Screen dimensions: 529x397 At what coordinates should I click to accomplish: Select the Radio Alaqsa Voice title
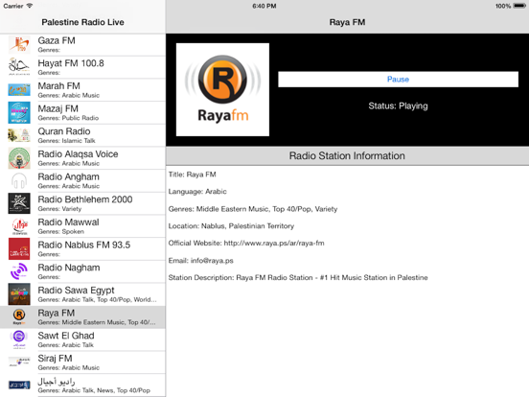click(x=78, y=154)
